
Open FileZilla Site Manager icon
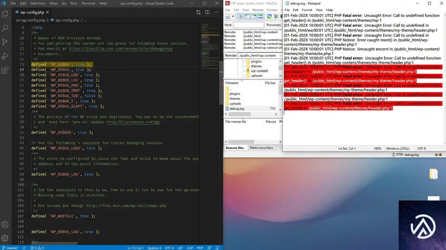(x=228, y=16)
